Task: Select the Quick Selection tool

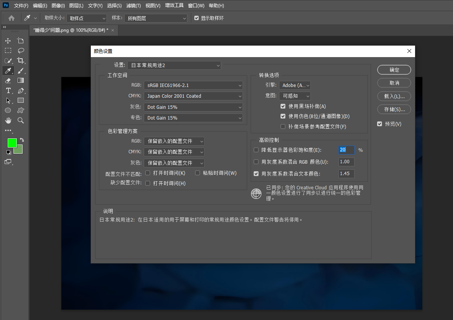Action: 8,61
